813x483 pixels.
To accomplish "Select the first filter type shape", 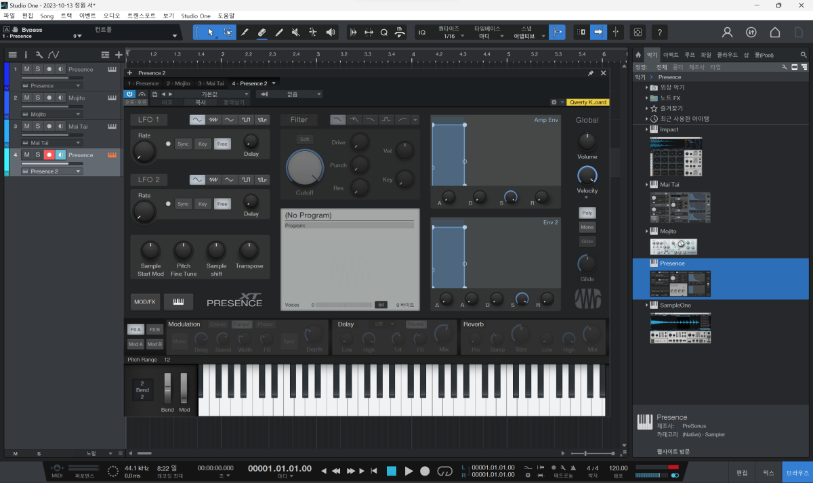I will coord(337,119).
